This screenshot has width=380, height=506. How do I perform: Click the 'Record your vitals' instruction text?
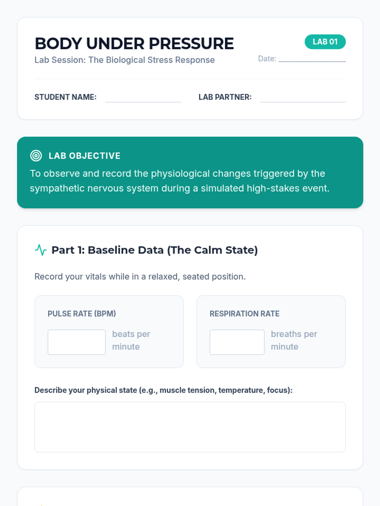click(140, 277)
